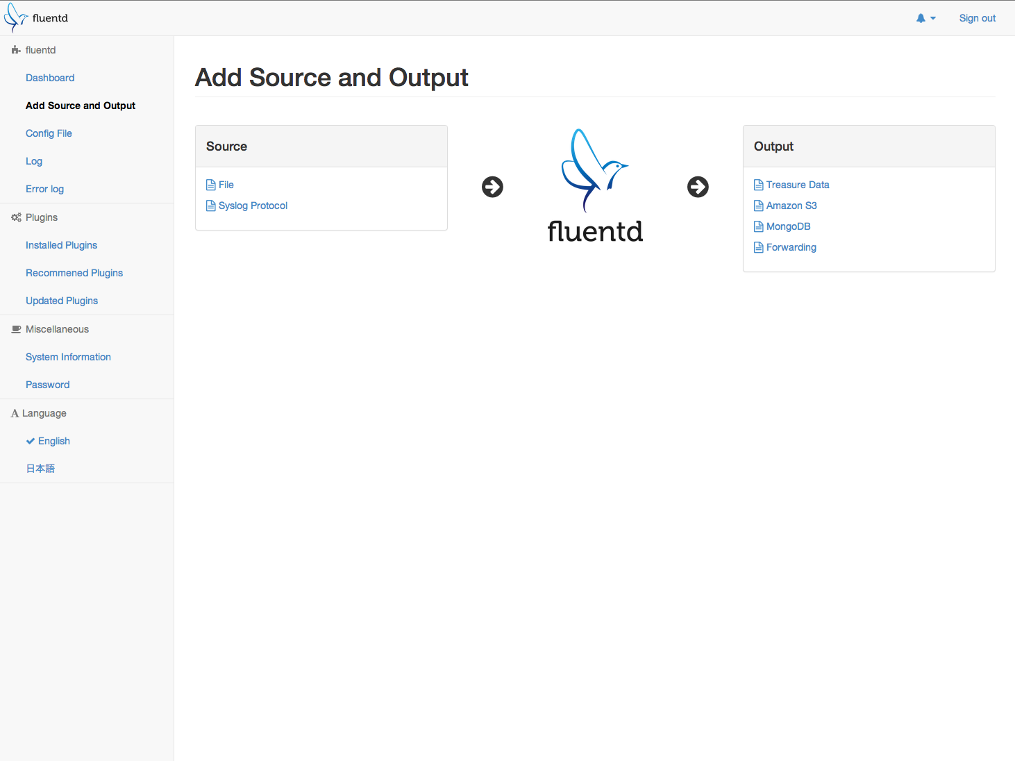Open the Dashboard page
This screenshot has height=761, width=1015.
click(x=50, y=78)
